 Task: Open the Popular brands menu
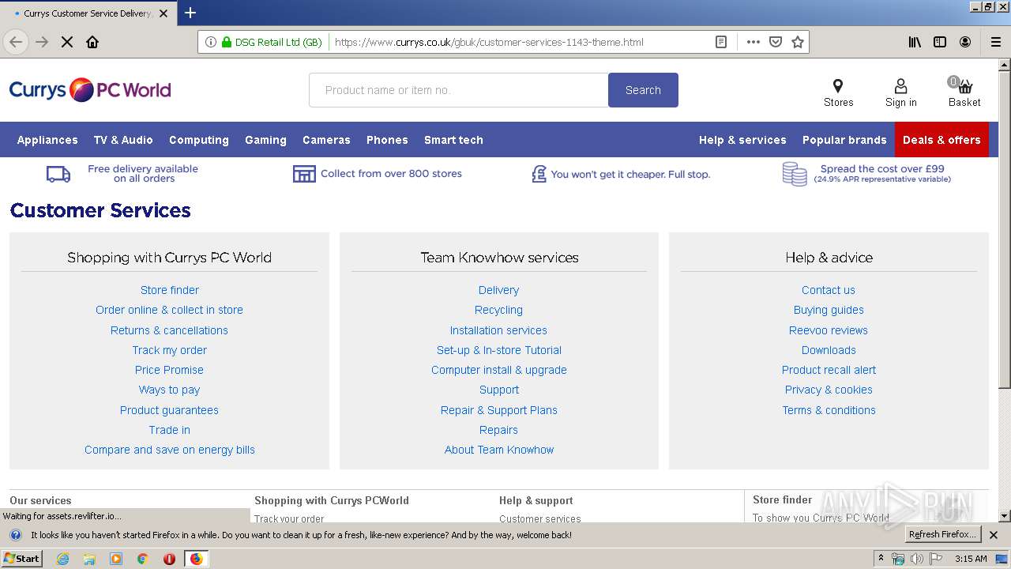[844, 140]
